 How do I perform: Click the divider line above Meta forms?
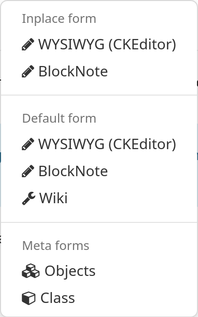point(99,222)
